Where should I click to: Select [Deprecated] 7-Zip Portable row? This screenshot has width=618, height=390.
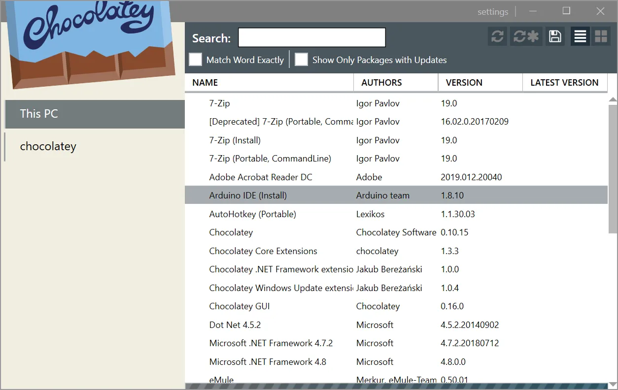pos(396,122)
